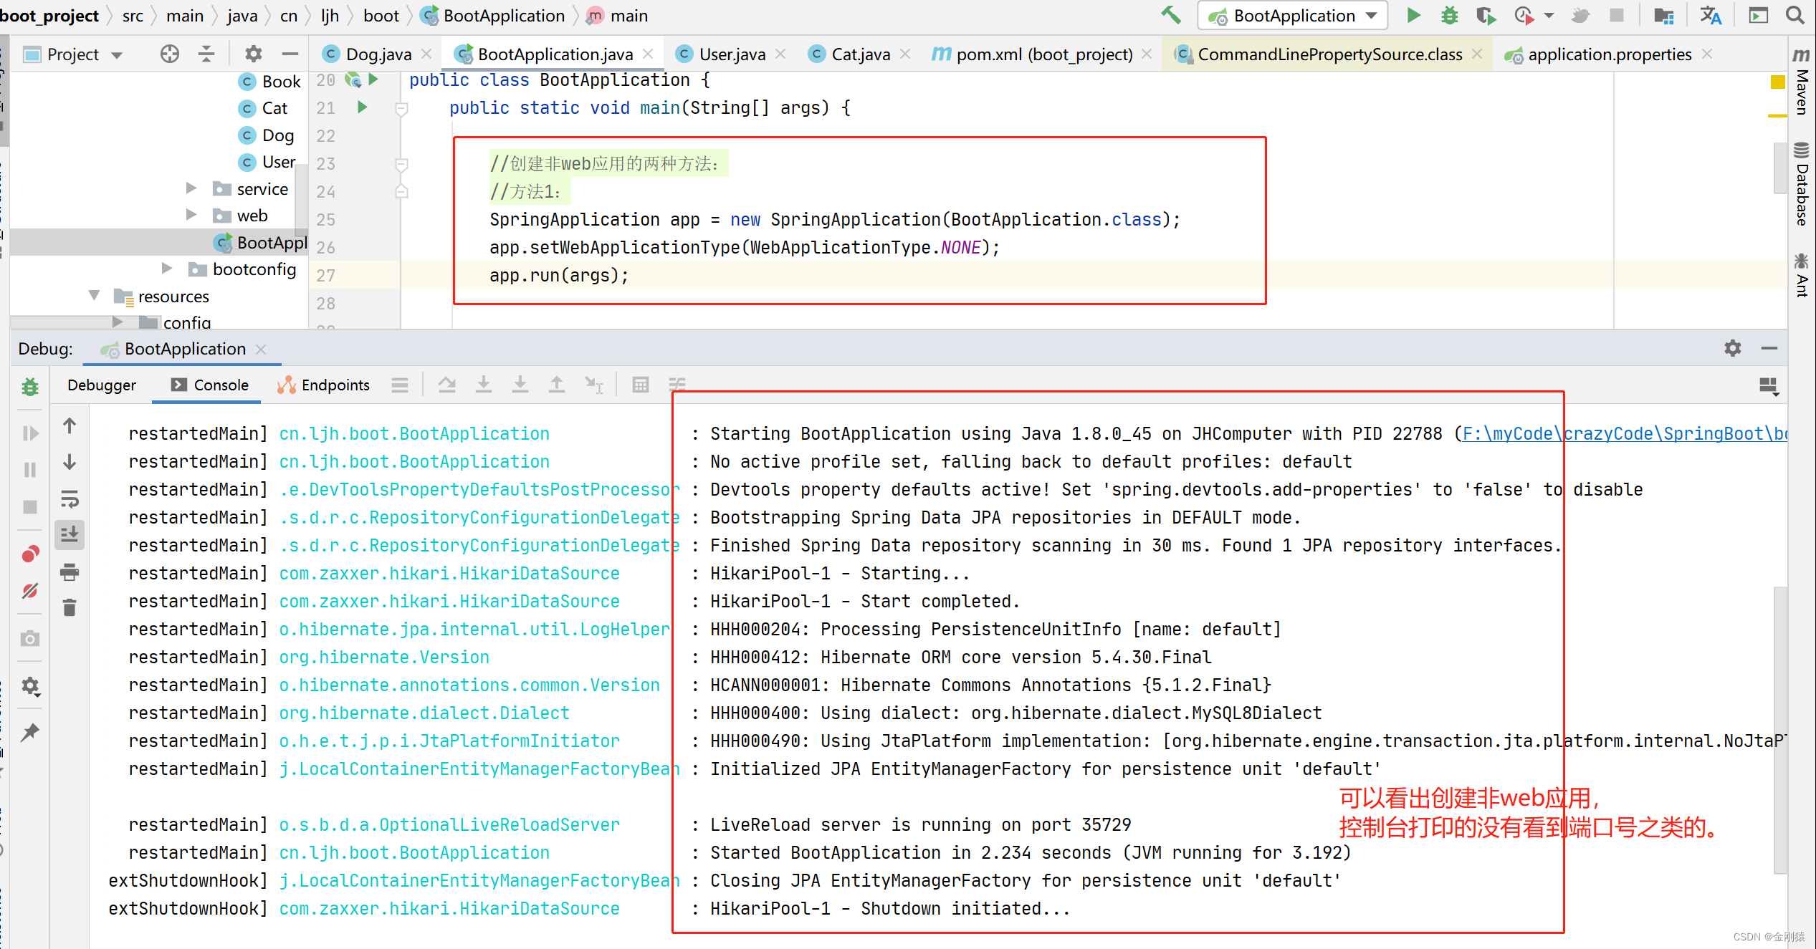The width and height of the screenshot is (1816, 949).
Task: Click the Clear All trash icon in console
Action: coord(70,608)
